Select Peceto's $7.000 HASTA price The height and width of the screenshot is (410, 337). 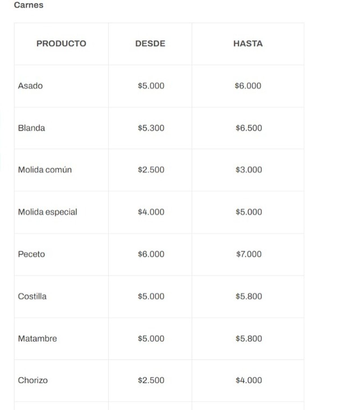click(x=249, y=254)
